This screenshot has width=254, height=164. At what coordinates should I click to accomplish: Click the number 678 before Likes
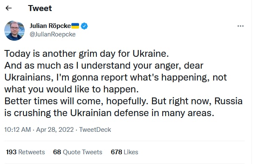tap(116, 152)
